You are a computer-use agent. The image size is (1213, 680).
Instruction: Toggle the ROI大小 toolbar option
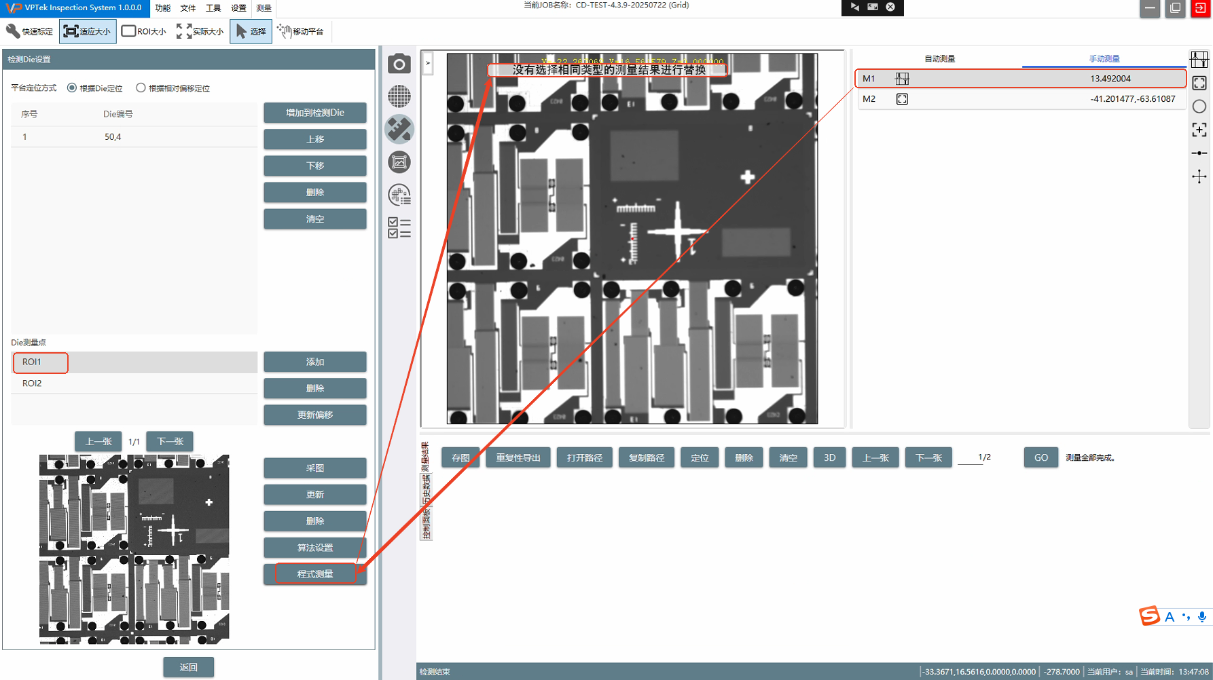coord(143,31)
